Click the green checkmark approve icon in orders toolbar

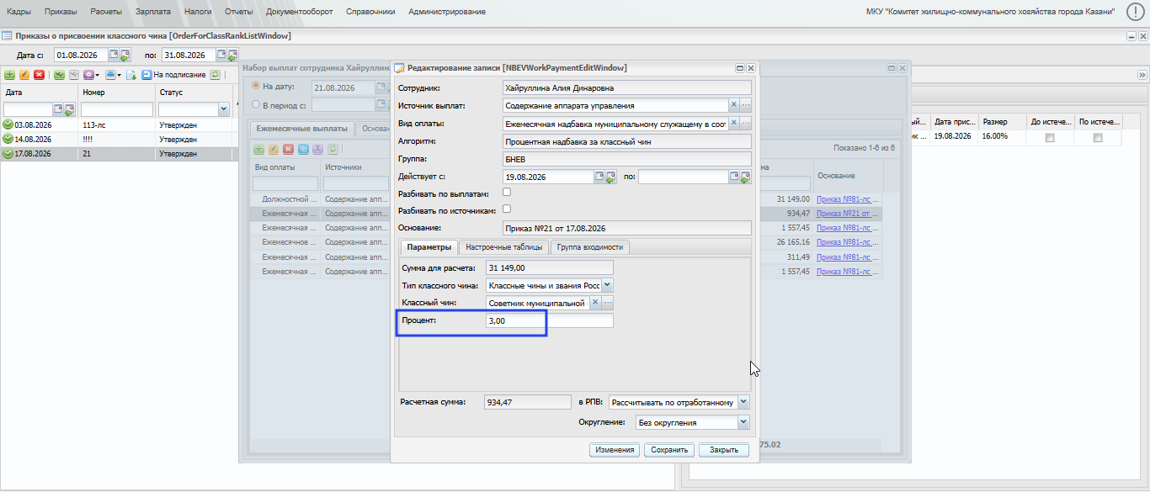[x=59, y=75]
